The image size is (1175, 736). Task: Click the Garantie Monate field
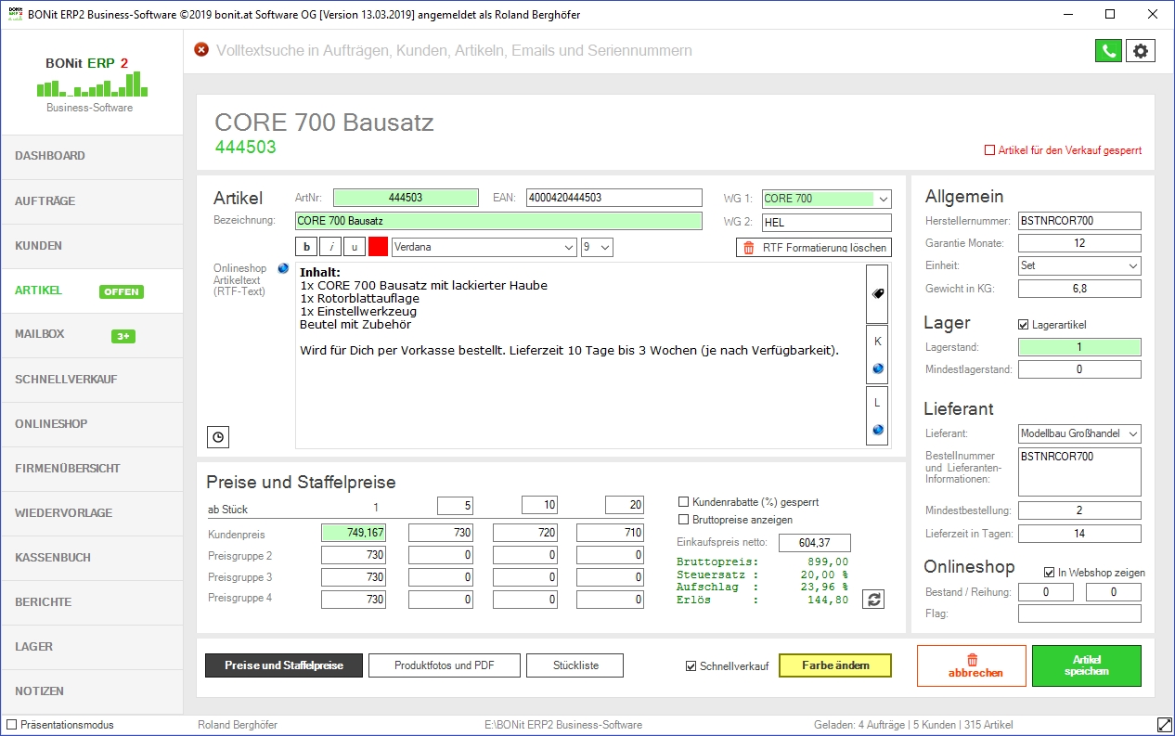click(x=1079, y=243)
